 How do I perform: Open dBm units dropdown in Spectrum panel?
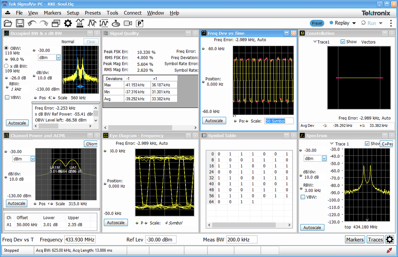[x=324, y=158]
